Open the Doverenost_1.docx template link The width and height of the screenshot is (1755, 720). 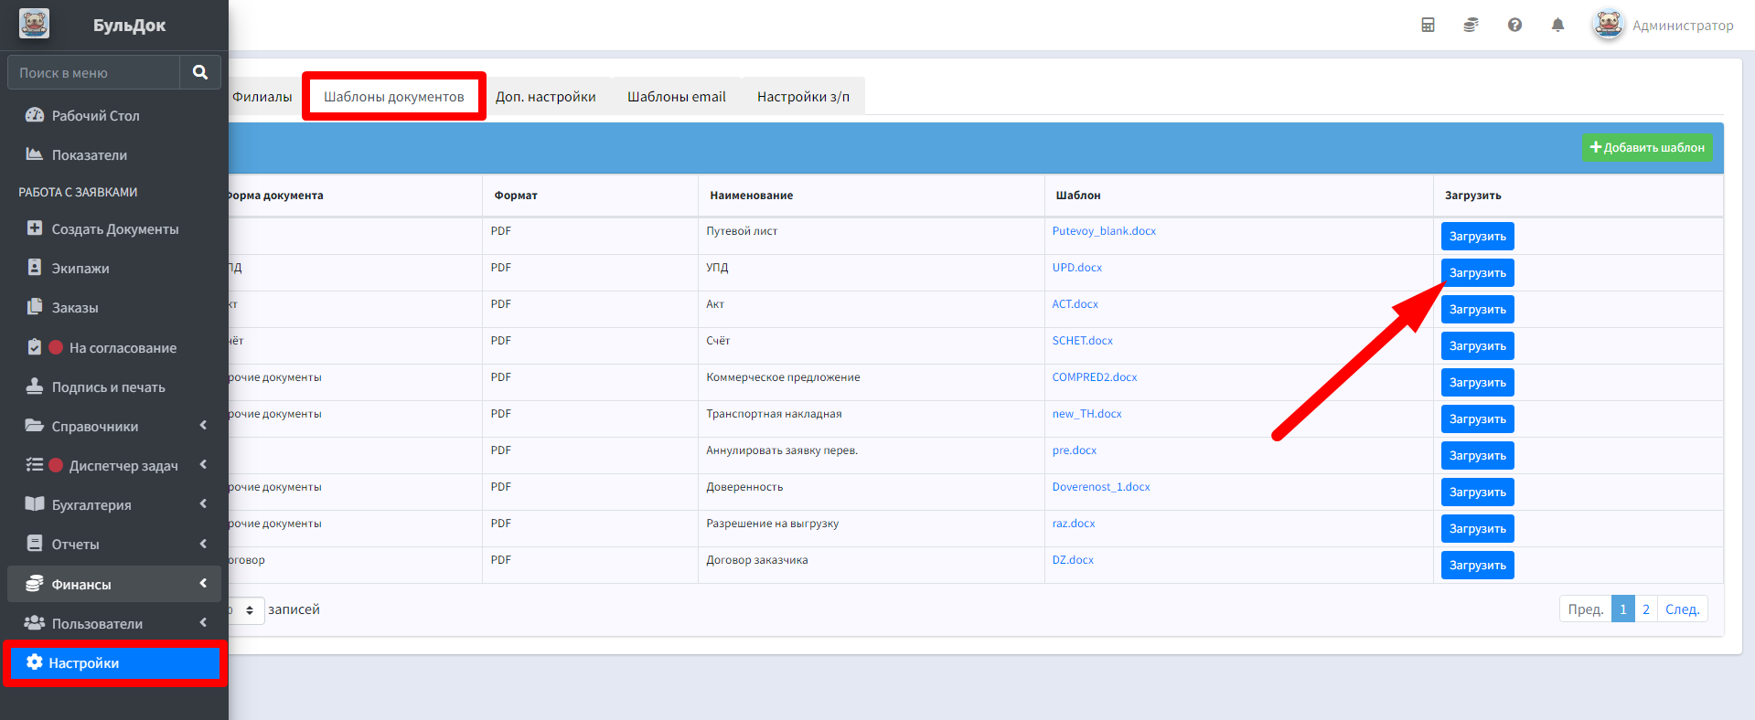pos(1101,487)
